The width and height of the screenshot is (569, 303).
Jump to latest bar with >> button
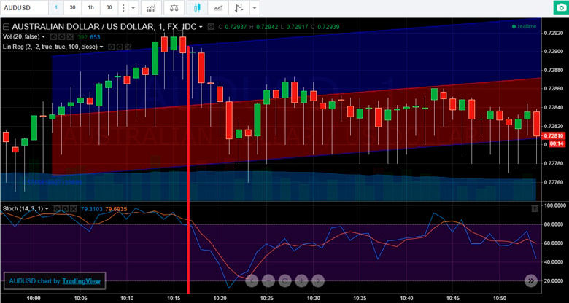531,280
